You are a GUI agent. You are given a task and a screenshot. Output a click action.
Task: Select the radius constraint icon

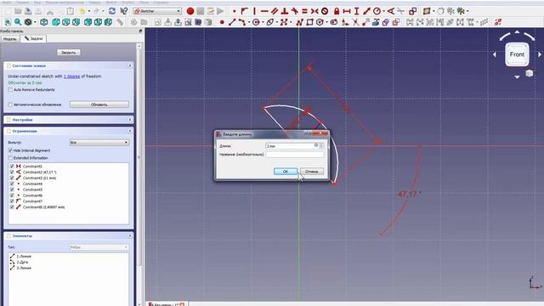(x=377, y=11)
